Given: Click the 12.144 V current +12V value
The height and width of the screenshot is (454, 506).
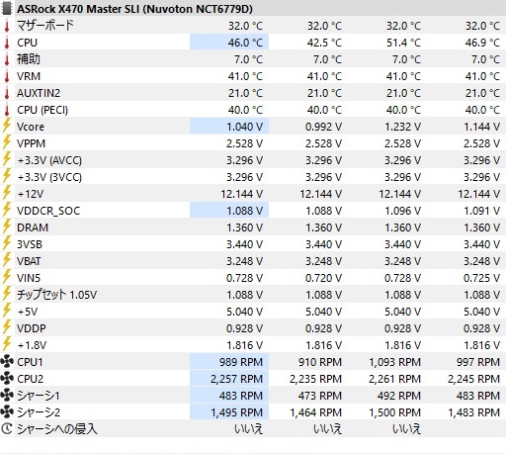Looking at the screenshot, I should 241,194.
